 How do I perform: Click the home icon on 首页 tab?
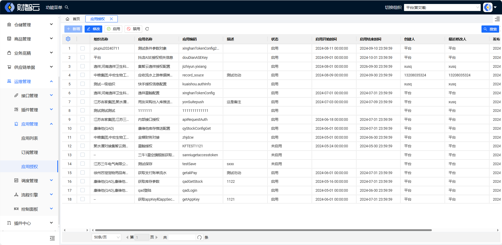point(68,19)
